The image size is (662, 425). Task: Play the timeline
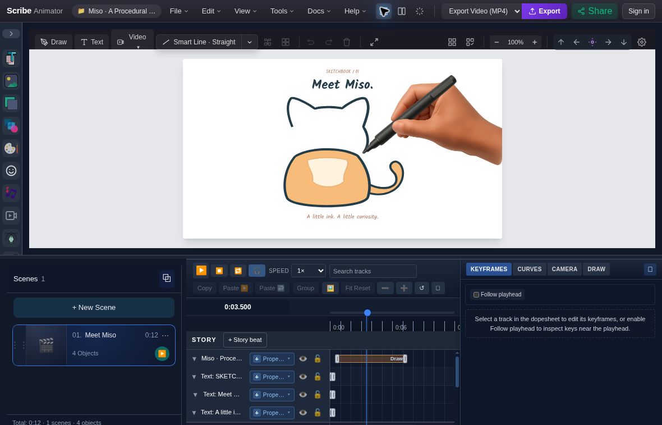201,271
